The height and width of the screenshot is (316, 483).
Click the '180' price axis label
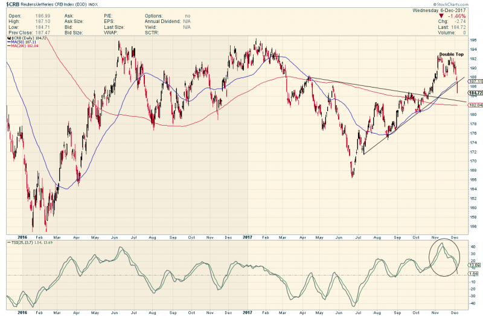(473, 115)
